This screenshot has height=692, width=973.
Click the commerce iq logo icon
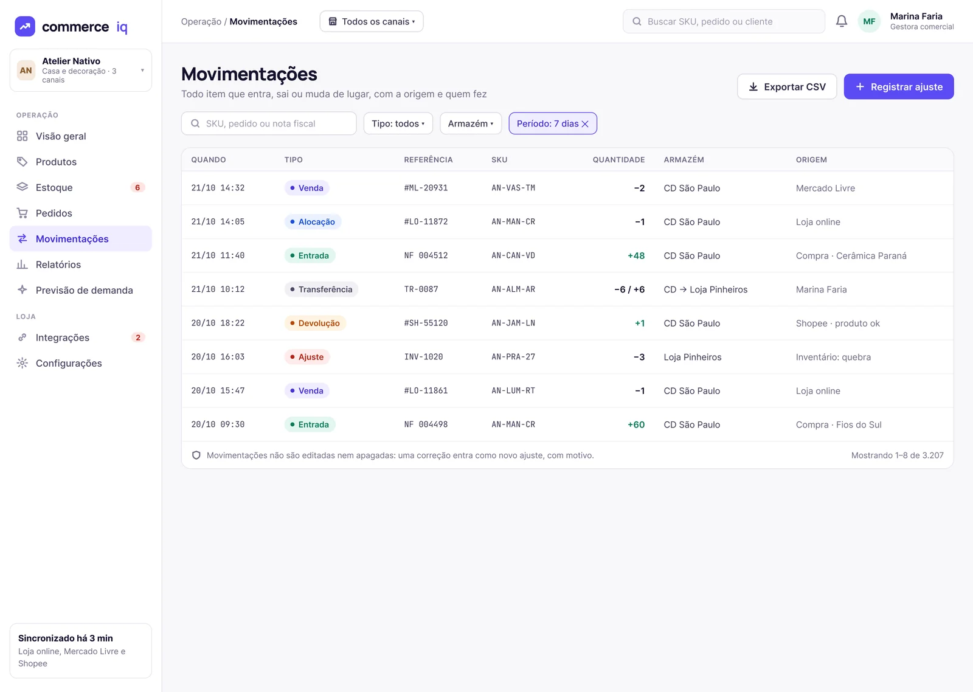tap(25, 26)
